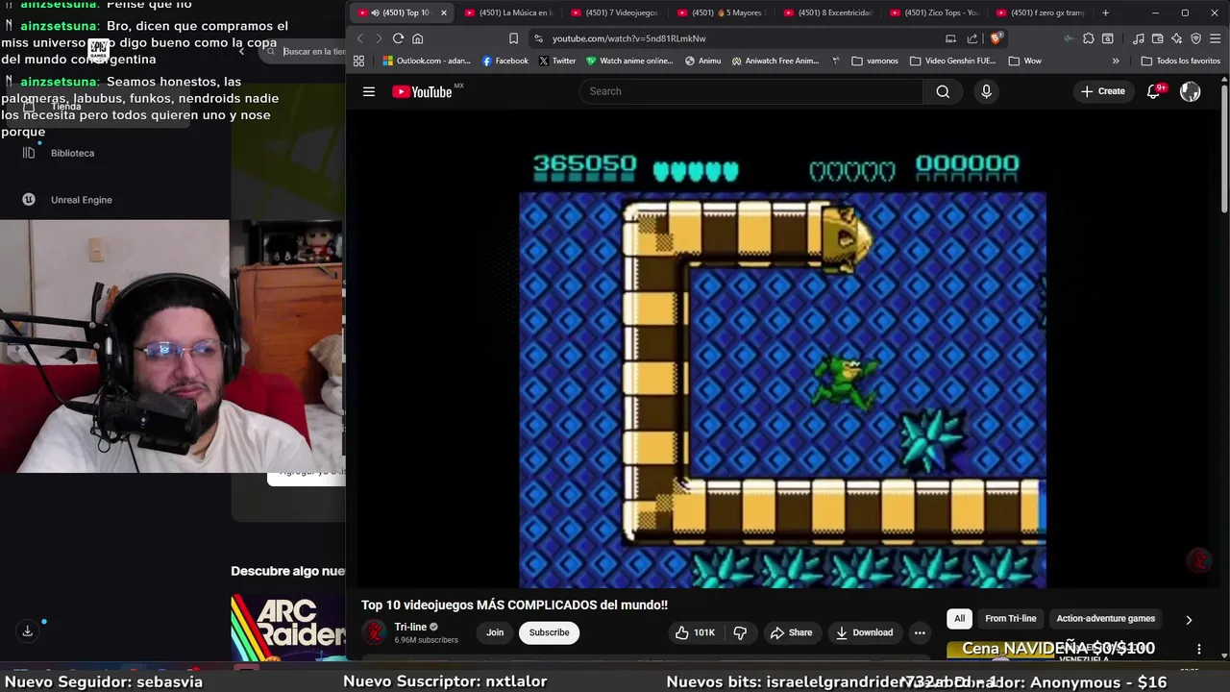Select the Action-adventure games chip

click(x=1105, y=619)
